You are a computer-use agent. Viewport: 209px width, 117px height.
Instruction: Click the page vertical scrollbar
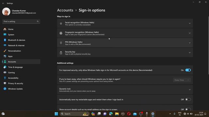click(208, 45)
